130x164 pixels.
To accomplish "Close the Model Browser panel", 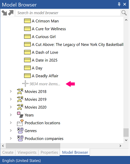I will tap(124, 4).
